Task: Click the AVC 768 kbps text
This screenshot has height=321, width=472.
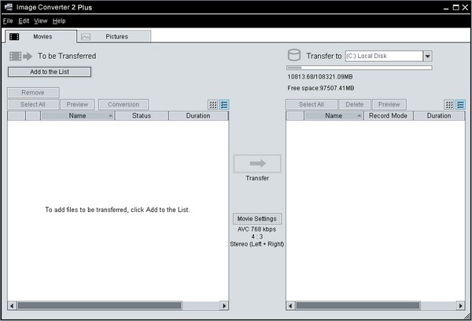Action: pyautogui.click(x=256, y=229)
